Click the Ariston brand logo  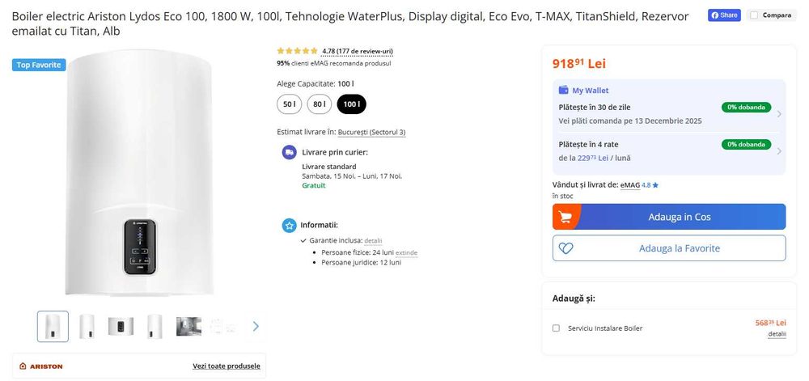[41, 366]
